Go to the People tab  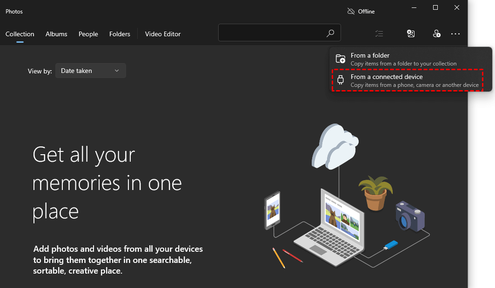click(88, 34)
